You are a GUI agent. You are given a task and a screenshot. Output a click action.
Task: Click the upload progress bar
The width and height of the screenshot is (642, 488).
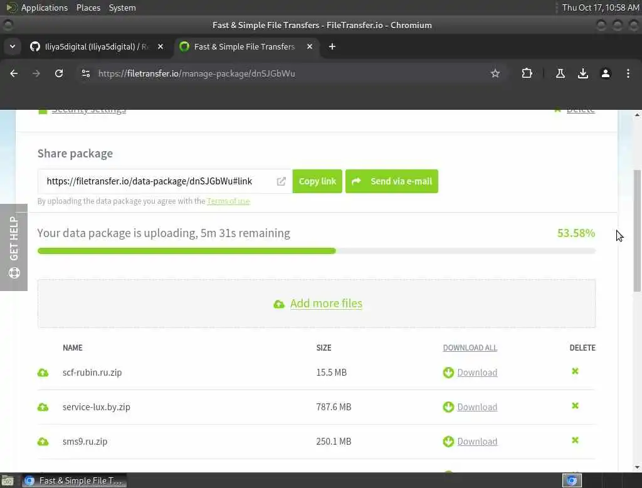coord(316,251)
